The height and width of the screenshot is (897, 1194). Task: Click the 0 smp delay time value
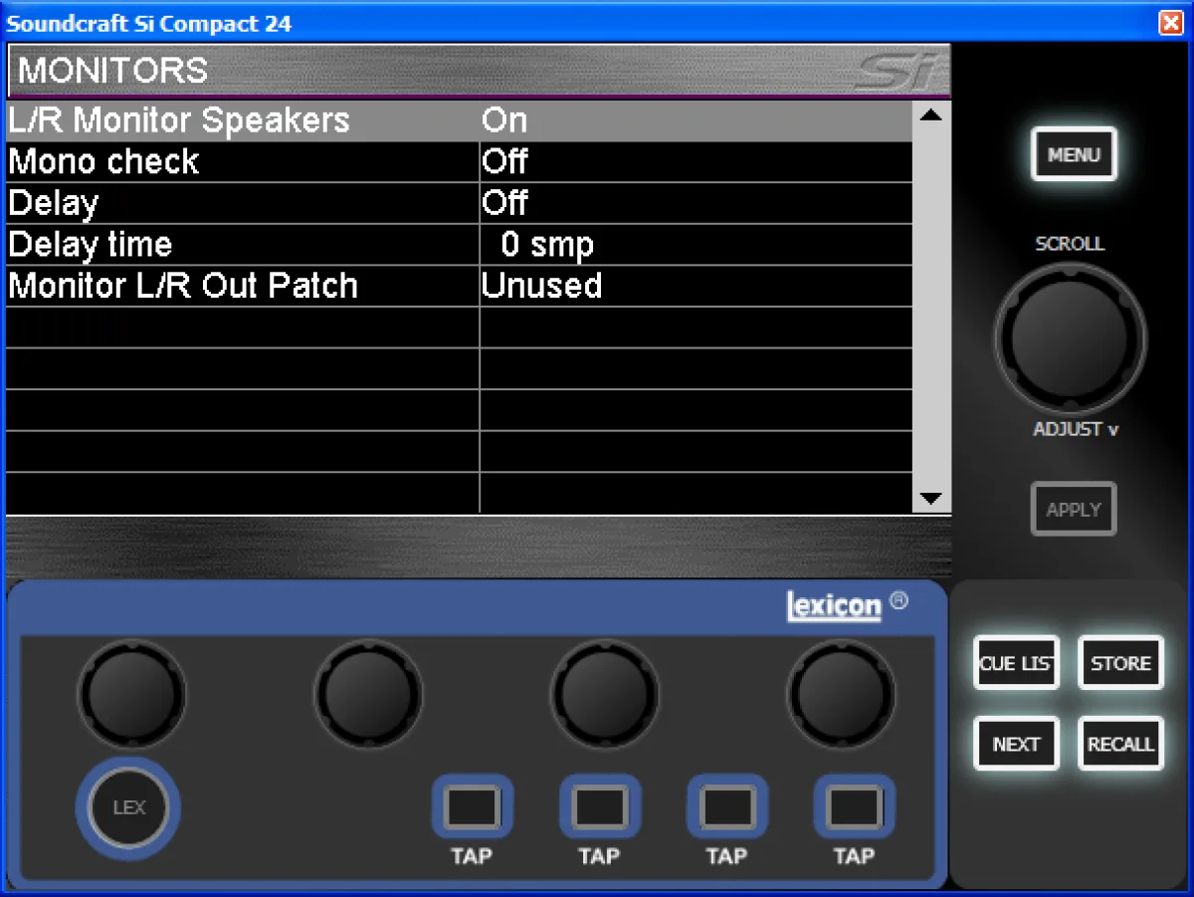click(546, 244)
